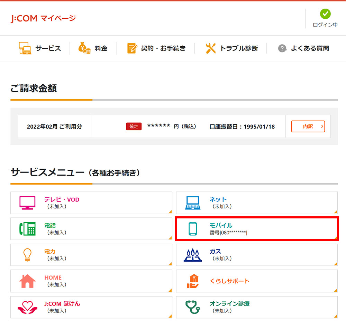Click the トラブル診断 wrench tools icon
This screenshot has height=329, width=346.
pyautogui.click(x=211, y=48)
